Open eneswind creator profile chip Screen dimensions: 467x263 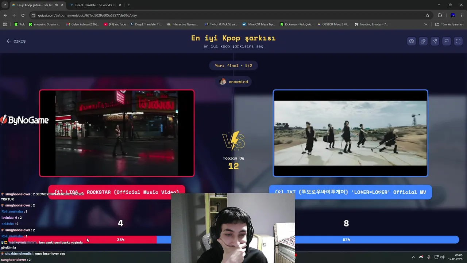point(233,82)
